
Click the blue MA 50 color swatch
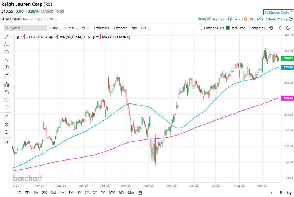(x=58, y=37)
